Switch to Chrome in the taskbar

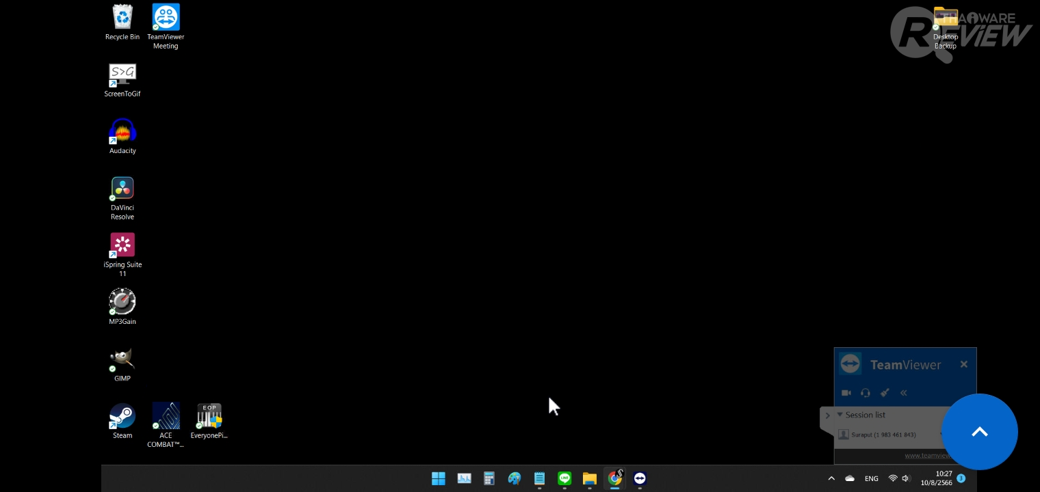pos(615,478)
